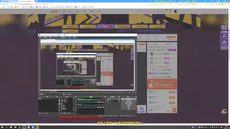Mute first audio mixer channel speaker
Image resolution: width=230 pixels, height=129 pixels.
click(x=101, y=102)
